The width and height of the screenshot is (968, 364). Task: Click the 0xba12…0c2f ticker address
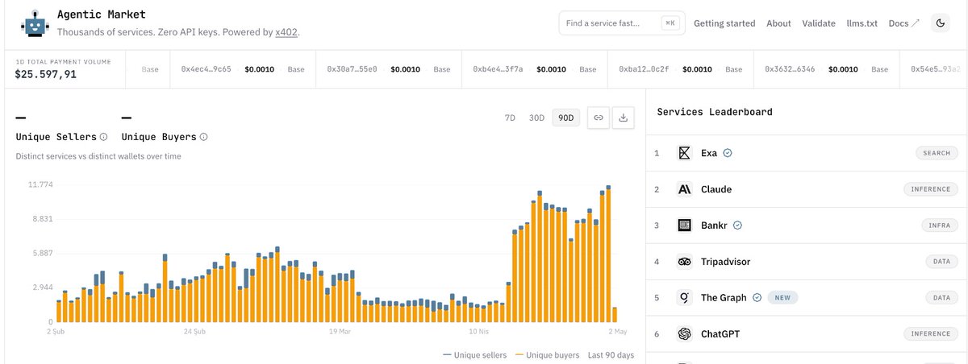[644, 69]
